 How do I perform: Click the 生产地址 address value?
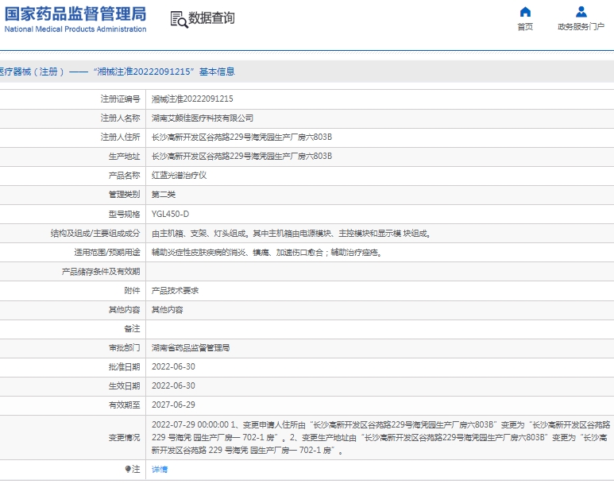click(241, 156)
